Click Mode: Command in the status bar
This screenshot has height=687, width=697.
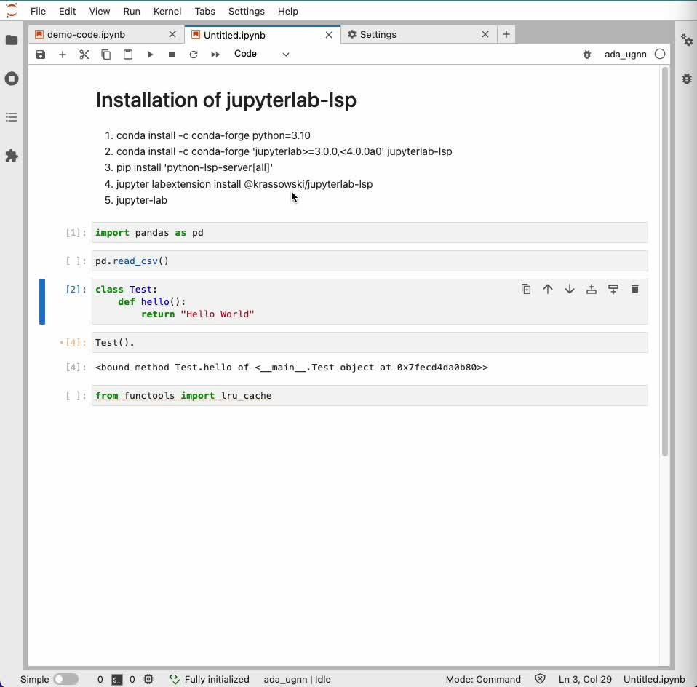[483, 679]
